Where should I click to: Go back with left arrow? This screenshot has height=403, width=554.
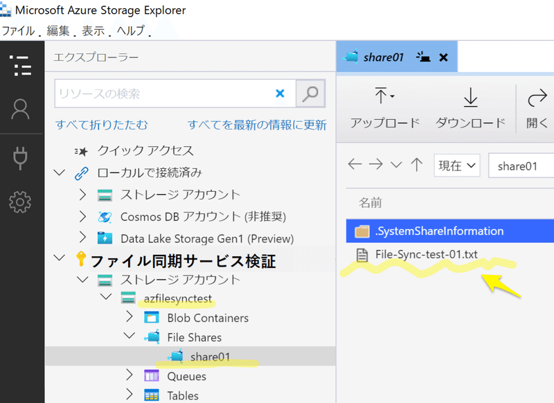tap(355, 164)
